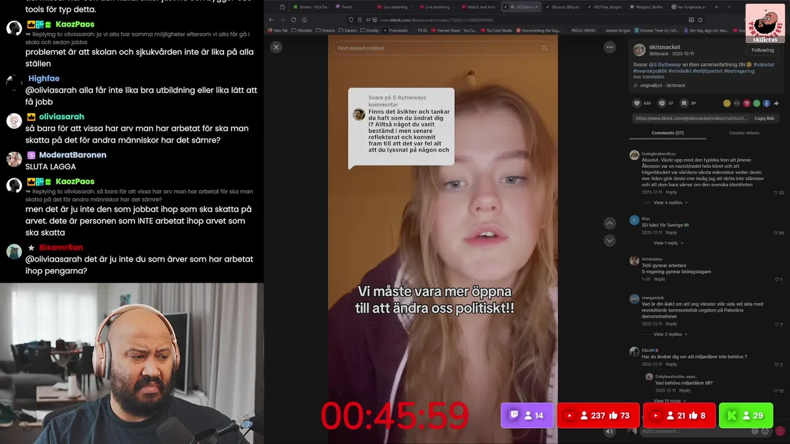
Task: Open the Twitch browser tab
Action: pyautogui.click(x=344, y=7)
